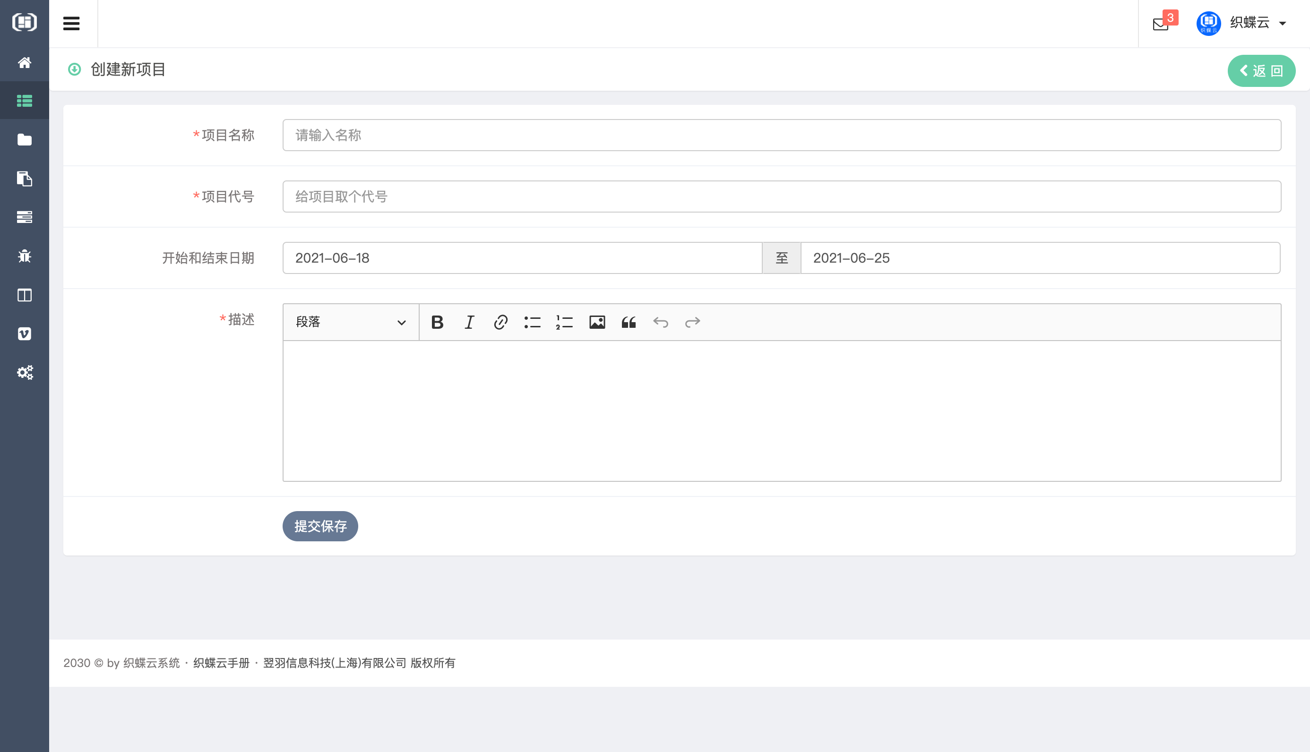The image size is (1310, 752).
Task: Insert image into description editor
Action: (x=596, y=322)
